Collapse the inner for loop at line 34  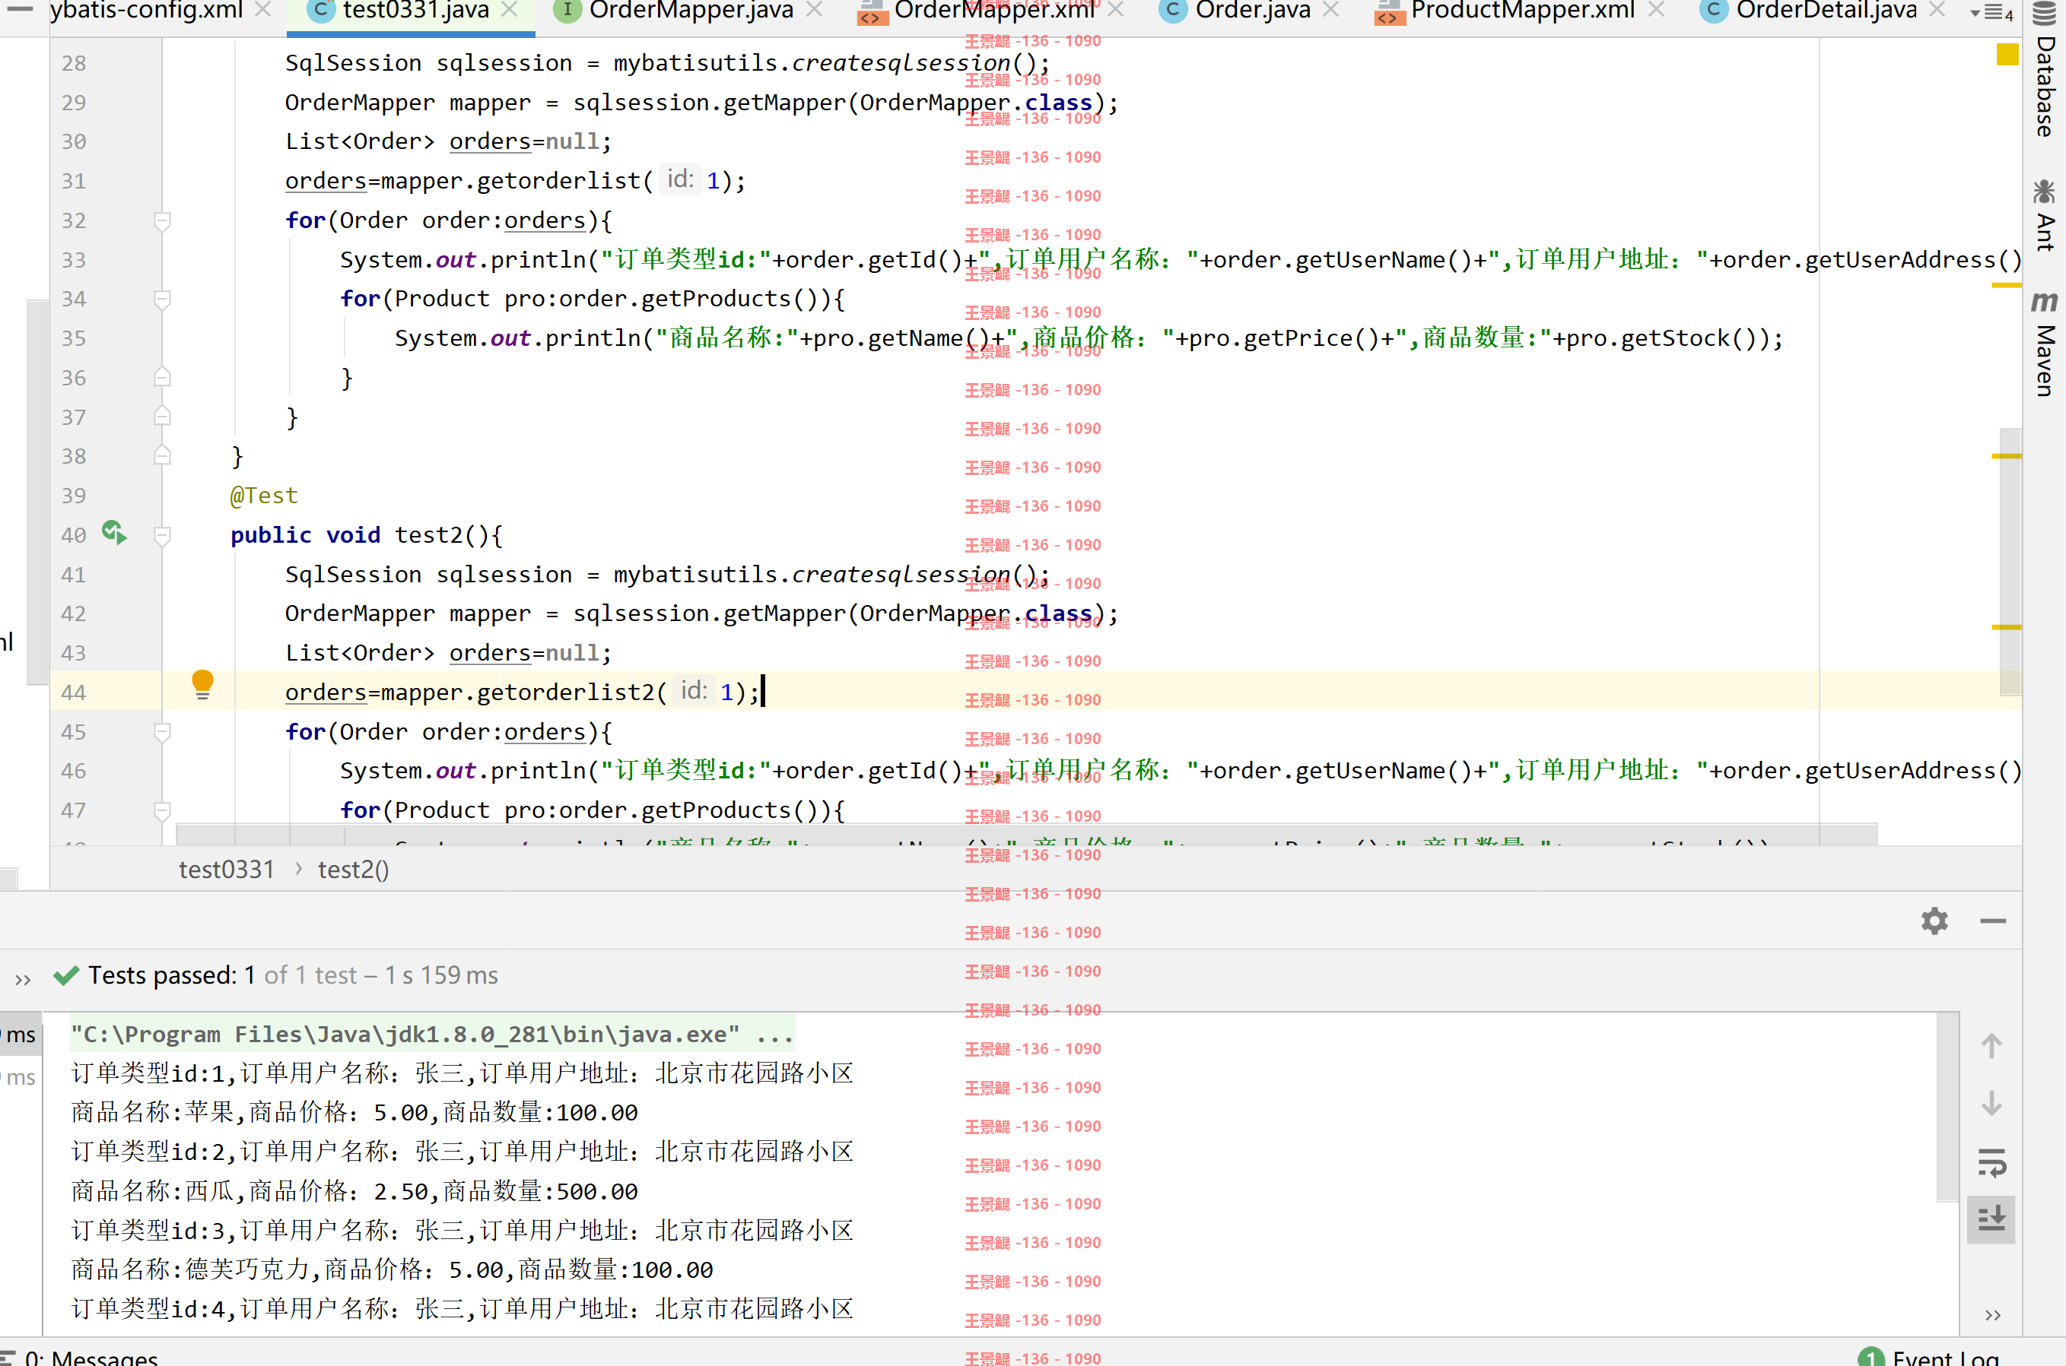(162, 299)
